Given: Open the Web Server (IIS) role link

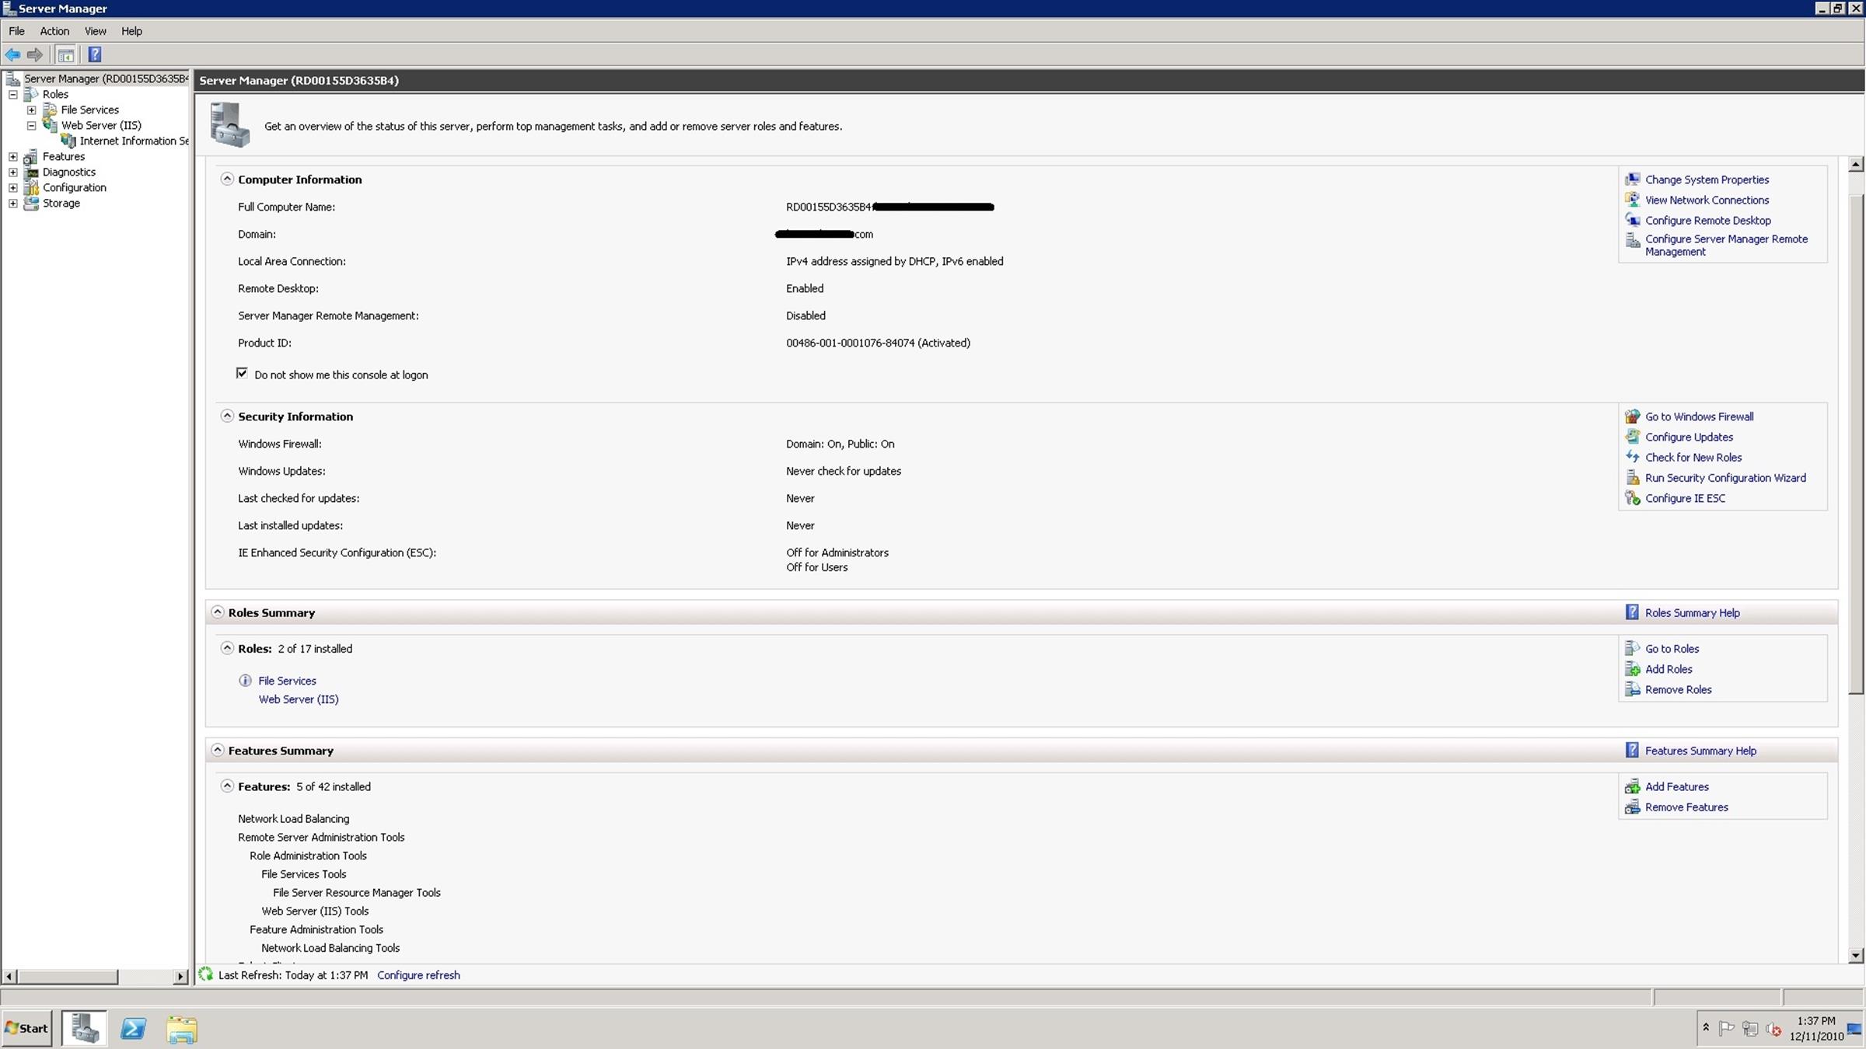Looking at the screenshot, I should 299,699.
